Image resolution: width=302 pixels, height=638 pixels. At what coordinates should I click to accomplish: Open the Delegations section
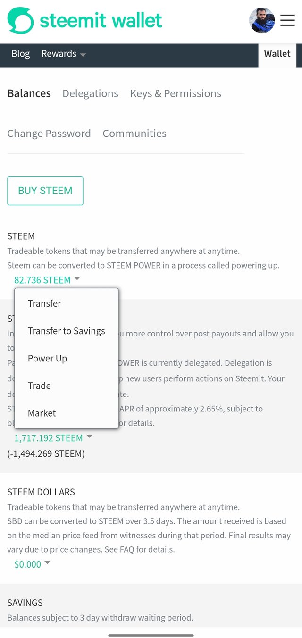[90, 93]
